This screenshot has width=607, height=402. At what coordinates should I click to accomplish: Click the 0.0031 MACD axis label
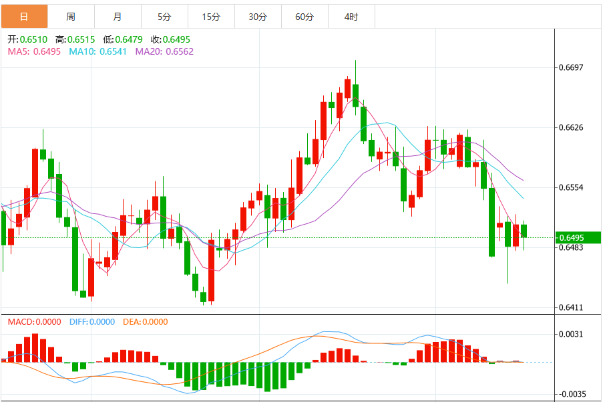[x=570, y=335]
